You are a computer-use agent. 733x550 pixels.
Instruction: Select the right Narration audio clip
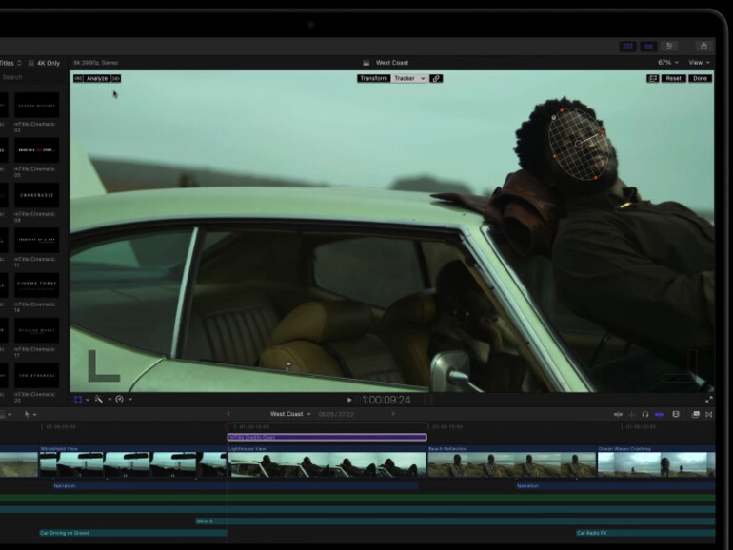point(616,486)
